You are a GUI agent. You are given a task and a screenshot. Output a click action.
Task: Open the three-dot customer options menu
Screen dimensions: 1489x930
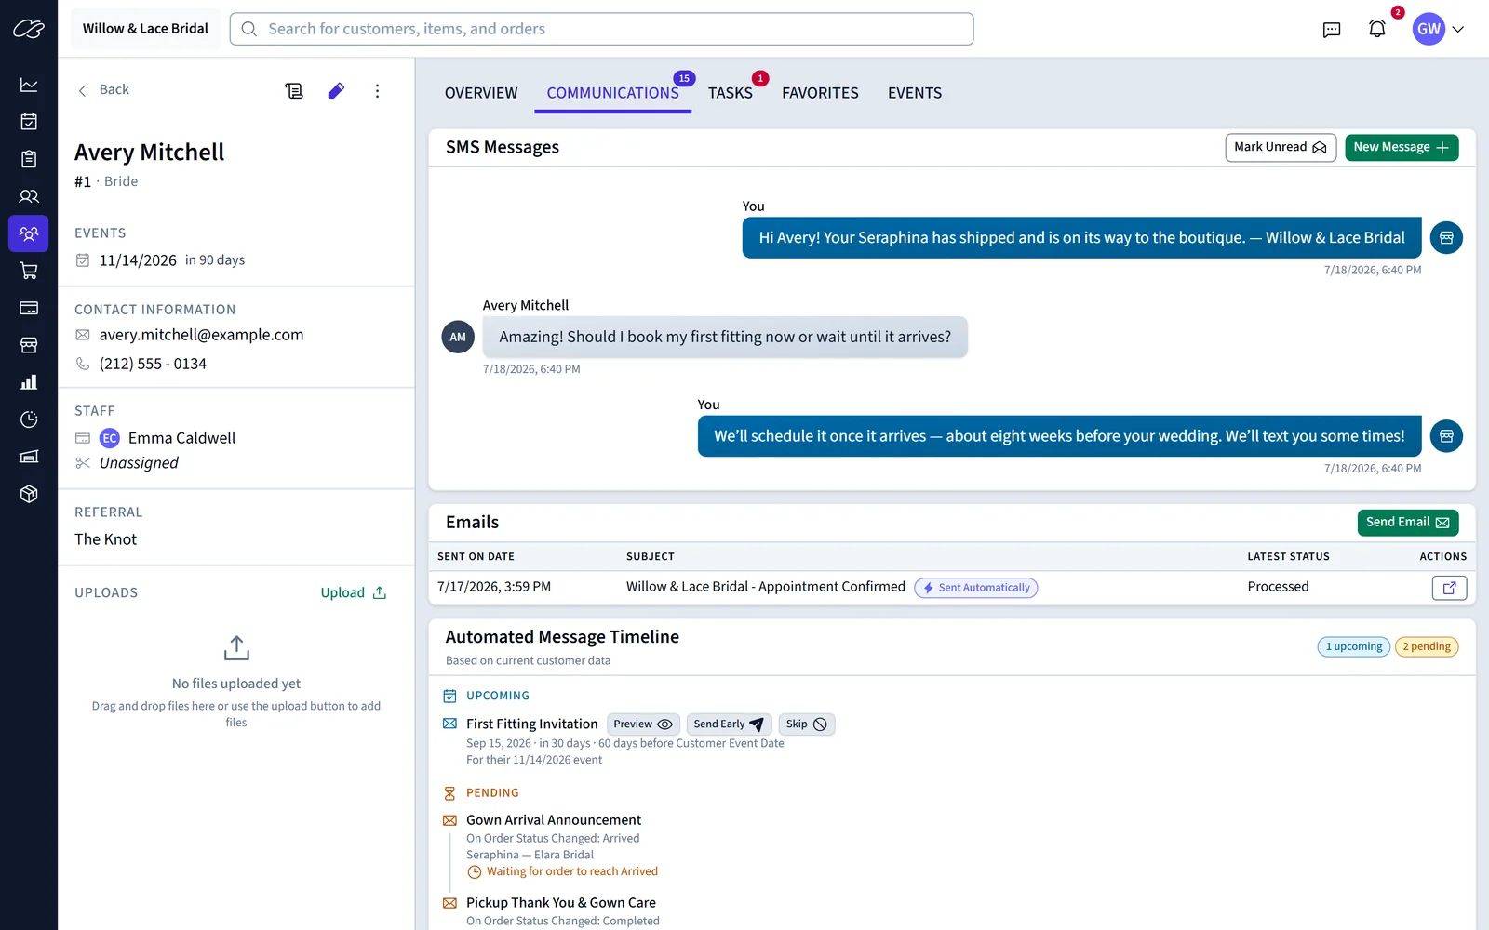pos(377,90)
